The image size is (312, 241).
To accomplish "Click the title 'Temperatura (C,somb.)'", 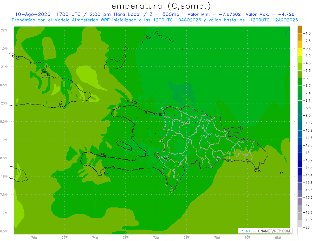I will tap(159, 6).
